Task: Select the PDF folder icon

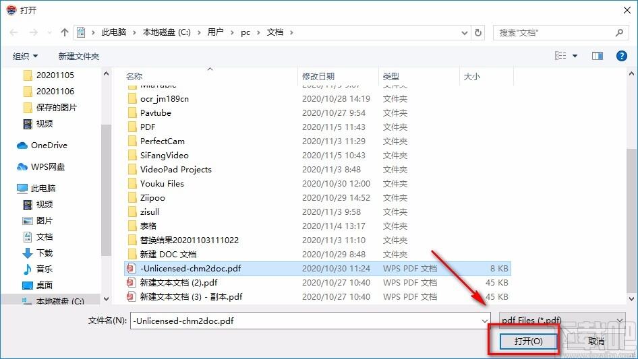Action: coord(132,127)
